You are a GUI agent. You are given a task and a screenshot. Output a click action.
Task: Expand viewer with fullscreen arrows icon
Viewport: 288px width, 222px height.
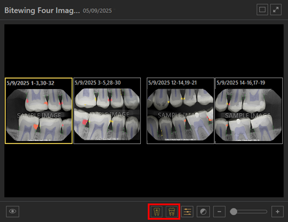[276, 9]
